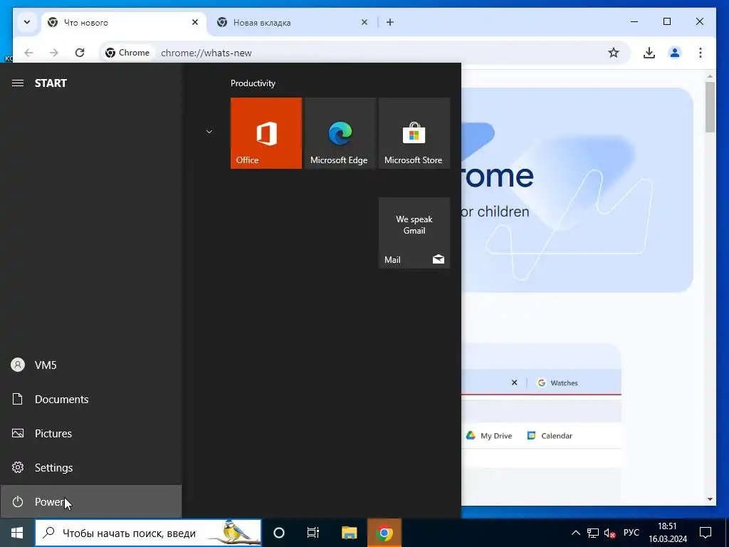Click the Windows Start button
Image resolution: width=729 pixels, height=547 pixels.
click(x=17, y=533)
